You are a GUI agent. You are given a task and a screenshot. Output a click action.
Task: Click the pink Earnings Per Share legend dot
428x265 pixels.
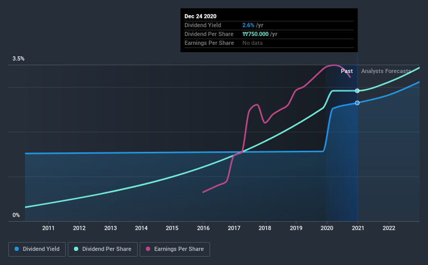pyautogui.click(x=148, y=249)
